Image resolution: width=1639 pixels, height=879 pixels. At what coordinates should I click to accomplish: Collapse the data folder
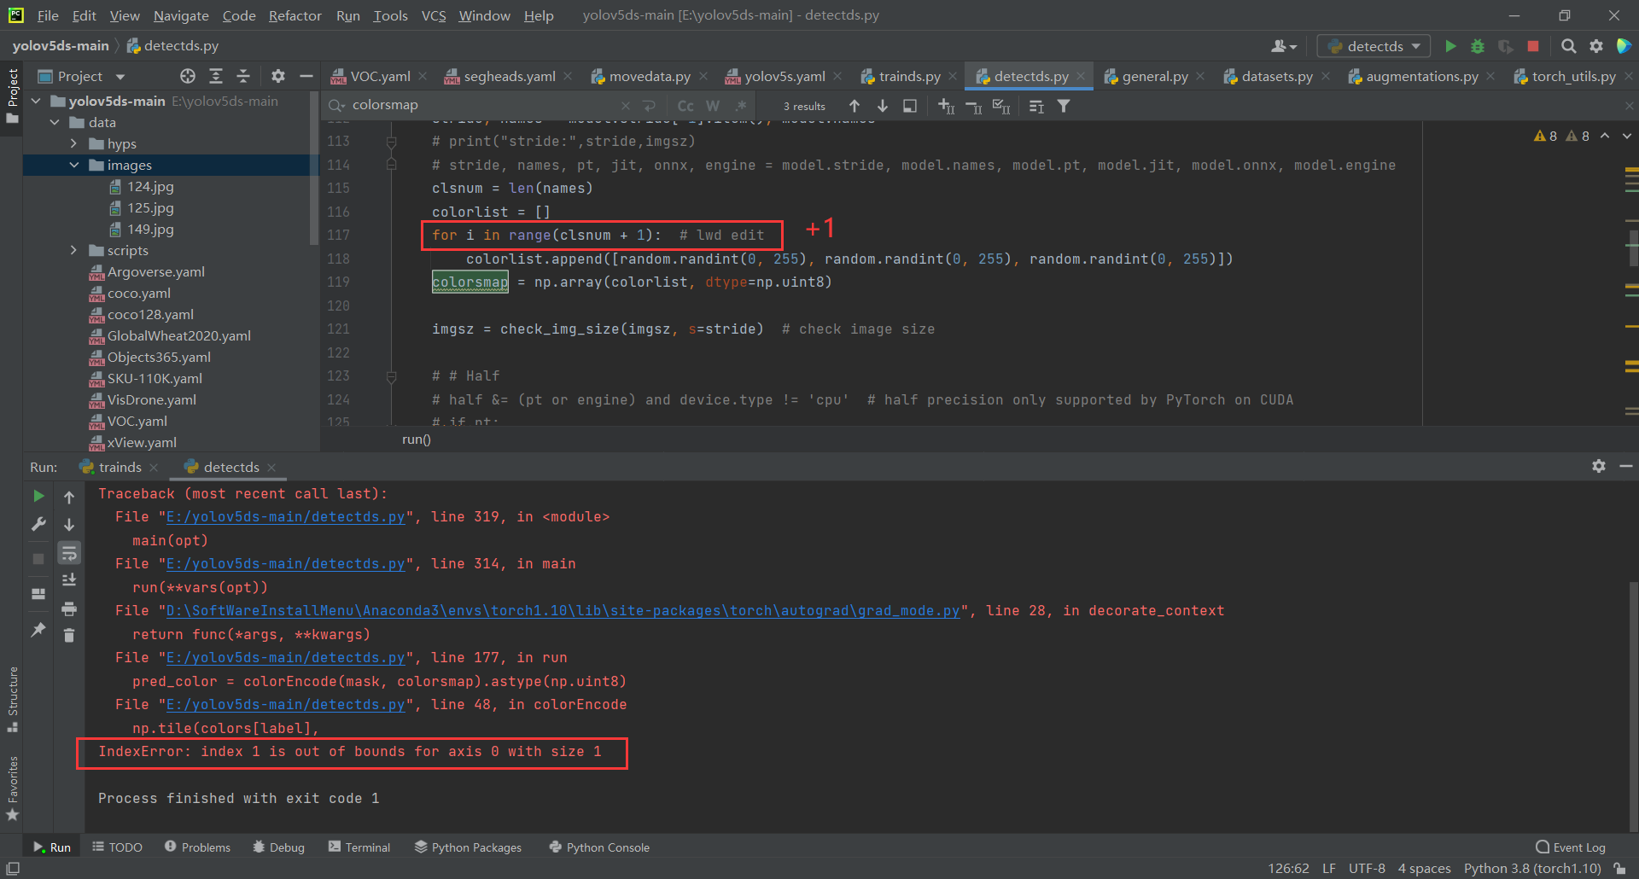tap(55, 122)
